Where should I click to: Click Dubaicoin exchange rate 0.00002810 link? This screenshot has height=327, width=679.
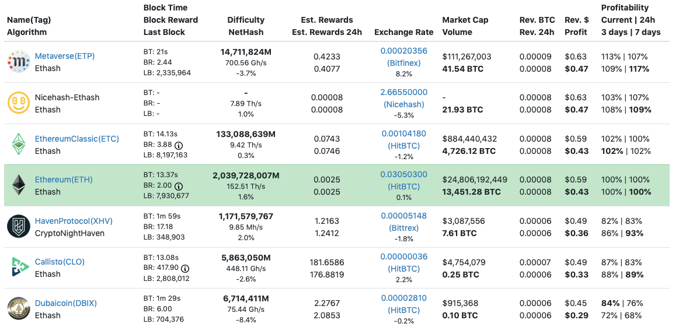[x=403, y=298]
